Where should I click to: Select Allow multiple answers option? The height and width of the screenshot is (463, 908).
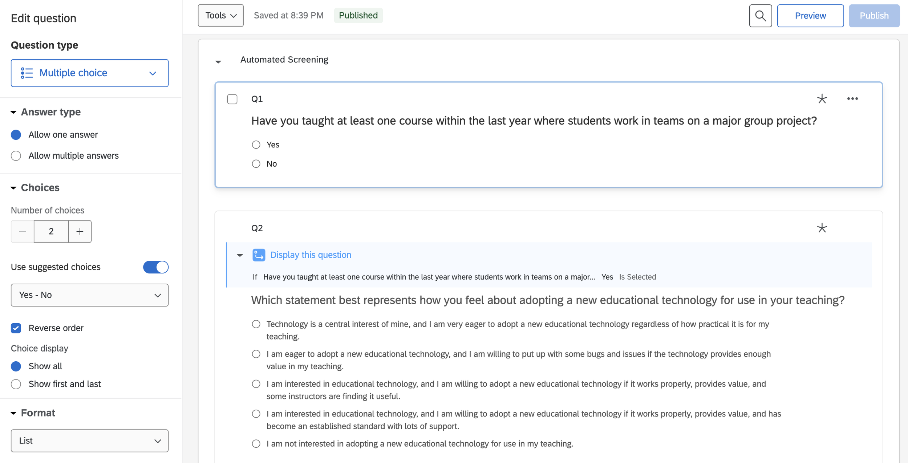(x=16, y=156)
